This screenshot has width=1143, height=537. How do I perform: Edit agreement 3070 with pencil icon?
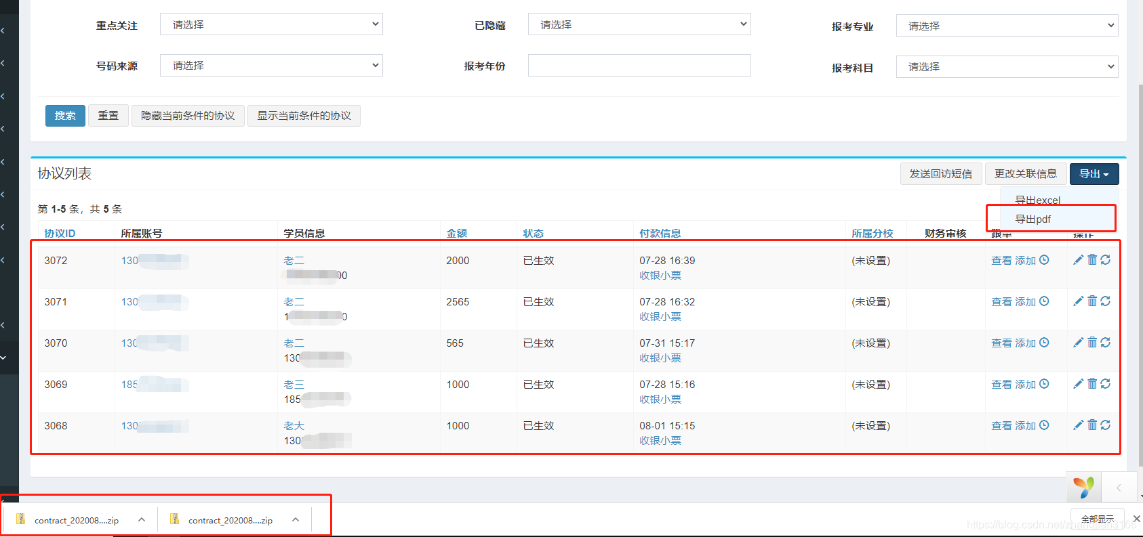coord(1078,343)
